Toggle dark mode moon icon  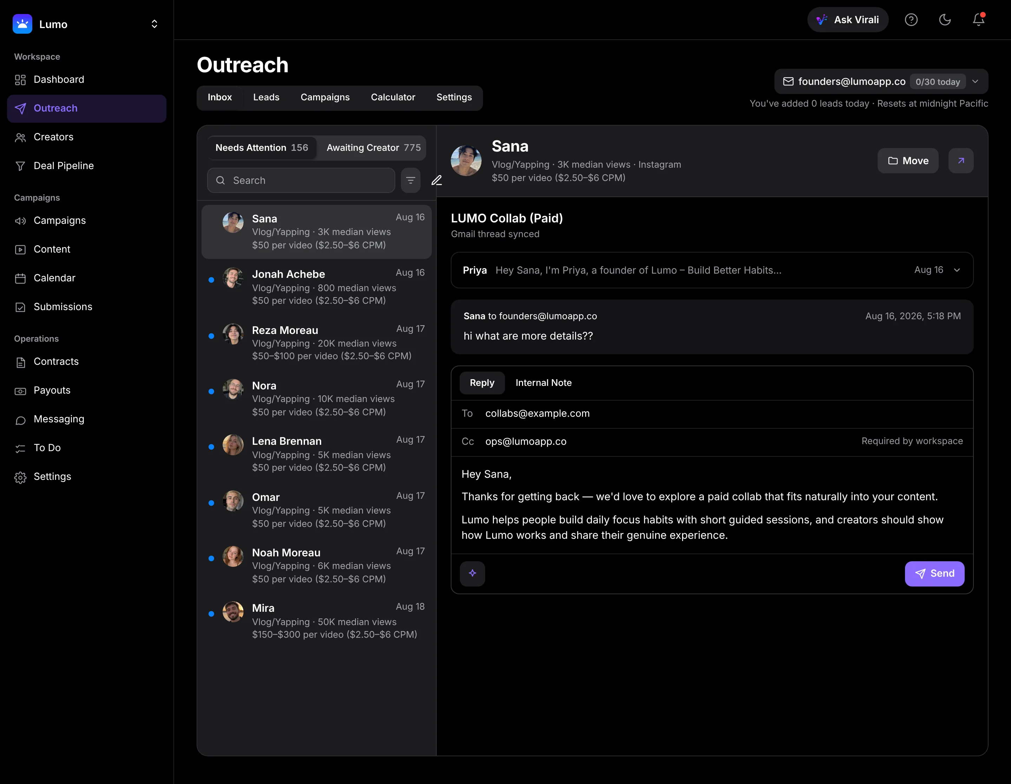945,20
